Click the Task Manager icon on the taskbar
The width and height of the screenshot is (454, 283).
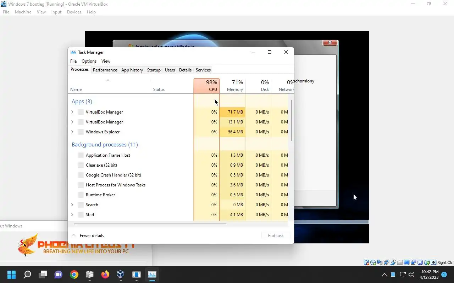[x=152, y=275]
